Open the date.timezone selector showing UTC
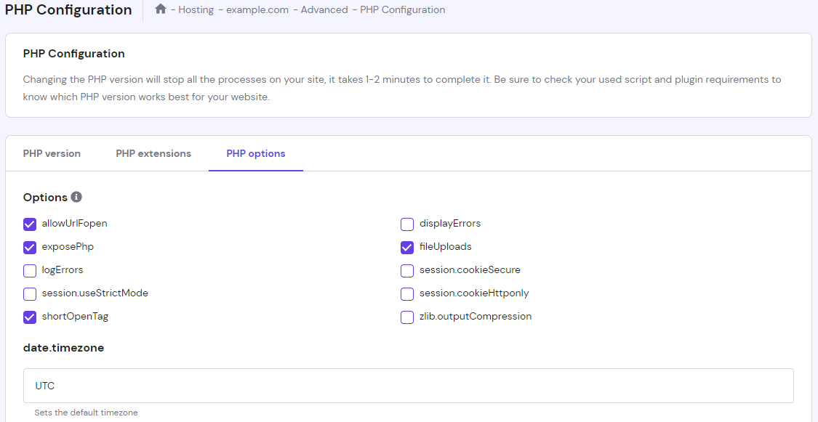The height and width of the screenshot is (422, 818). pyautogui.click(x=408, y=385)
